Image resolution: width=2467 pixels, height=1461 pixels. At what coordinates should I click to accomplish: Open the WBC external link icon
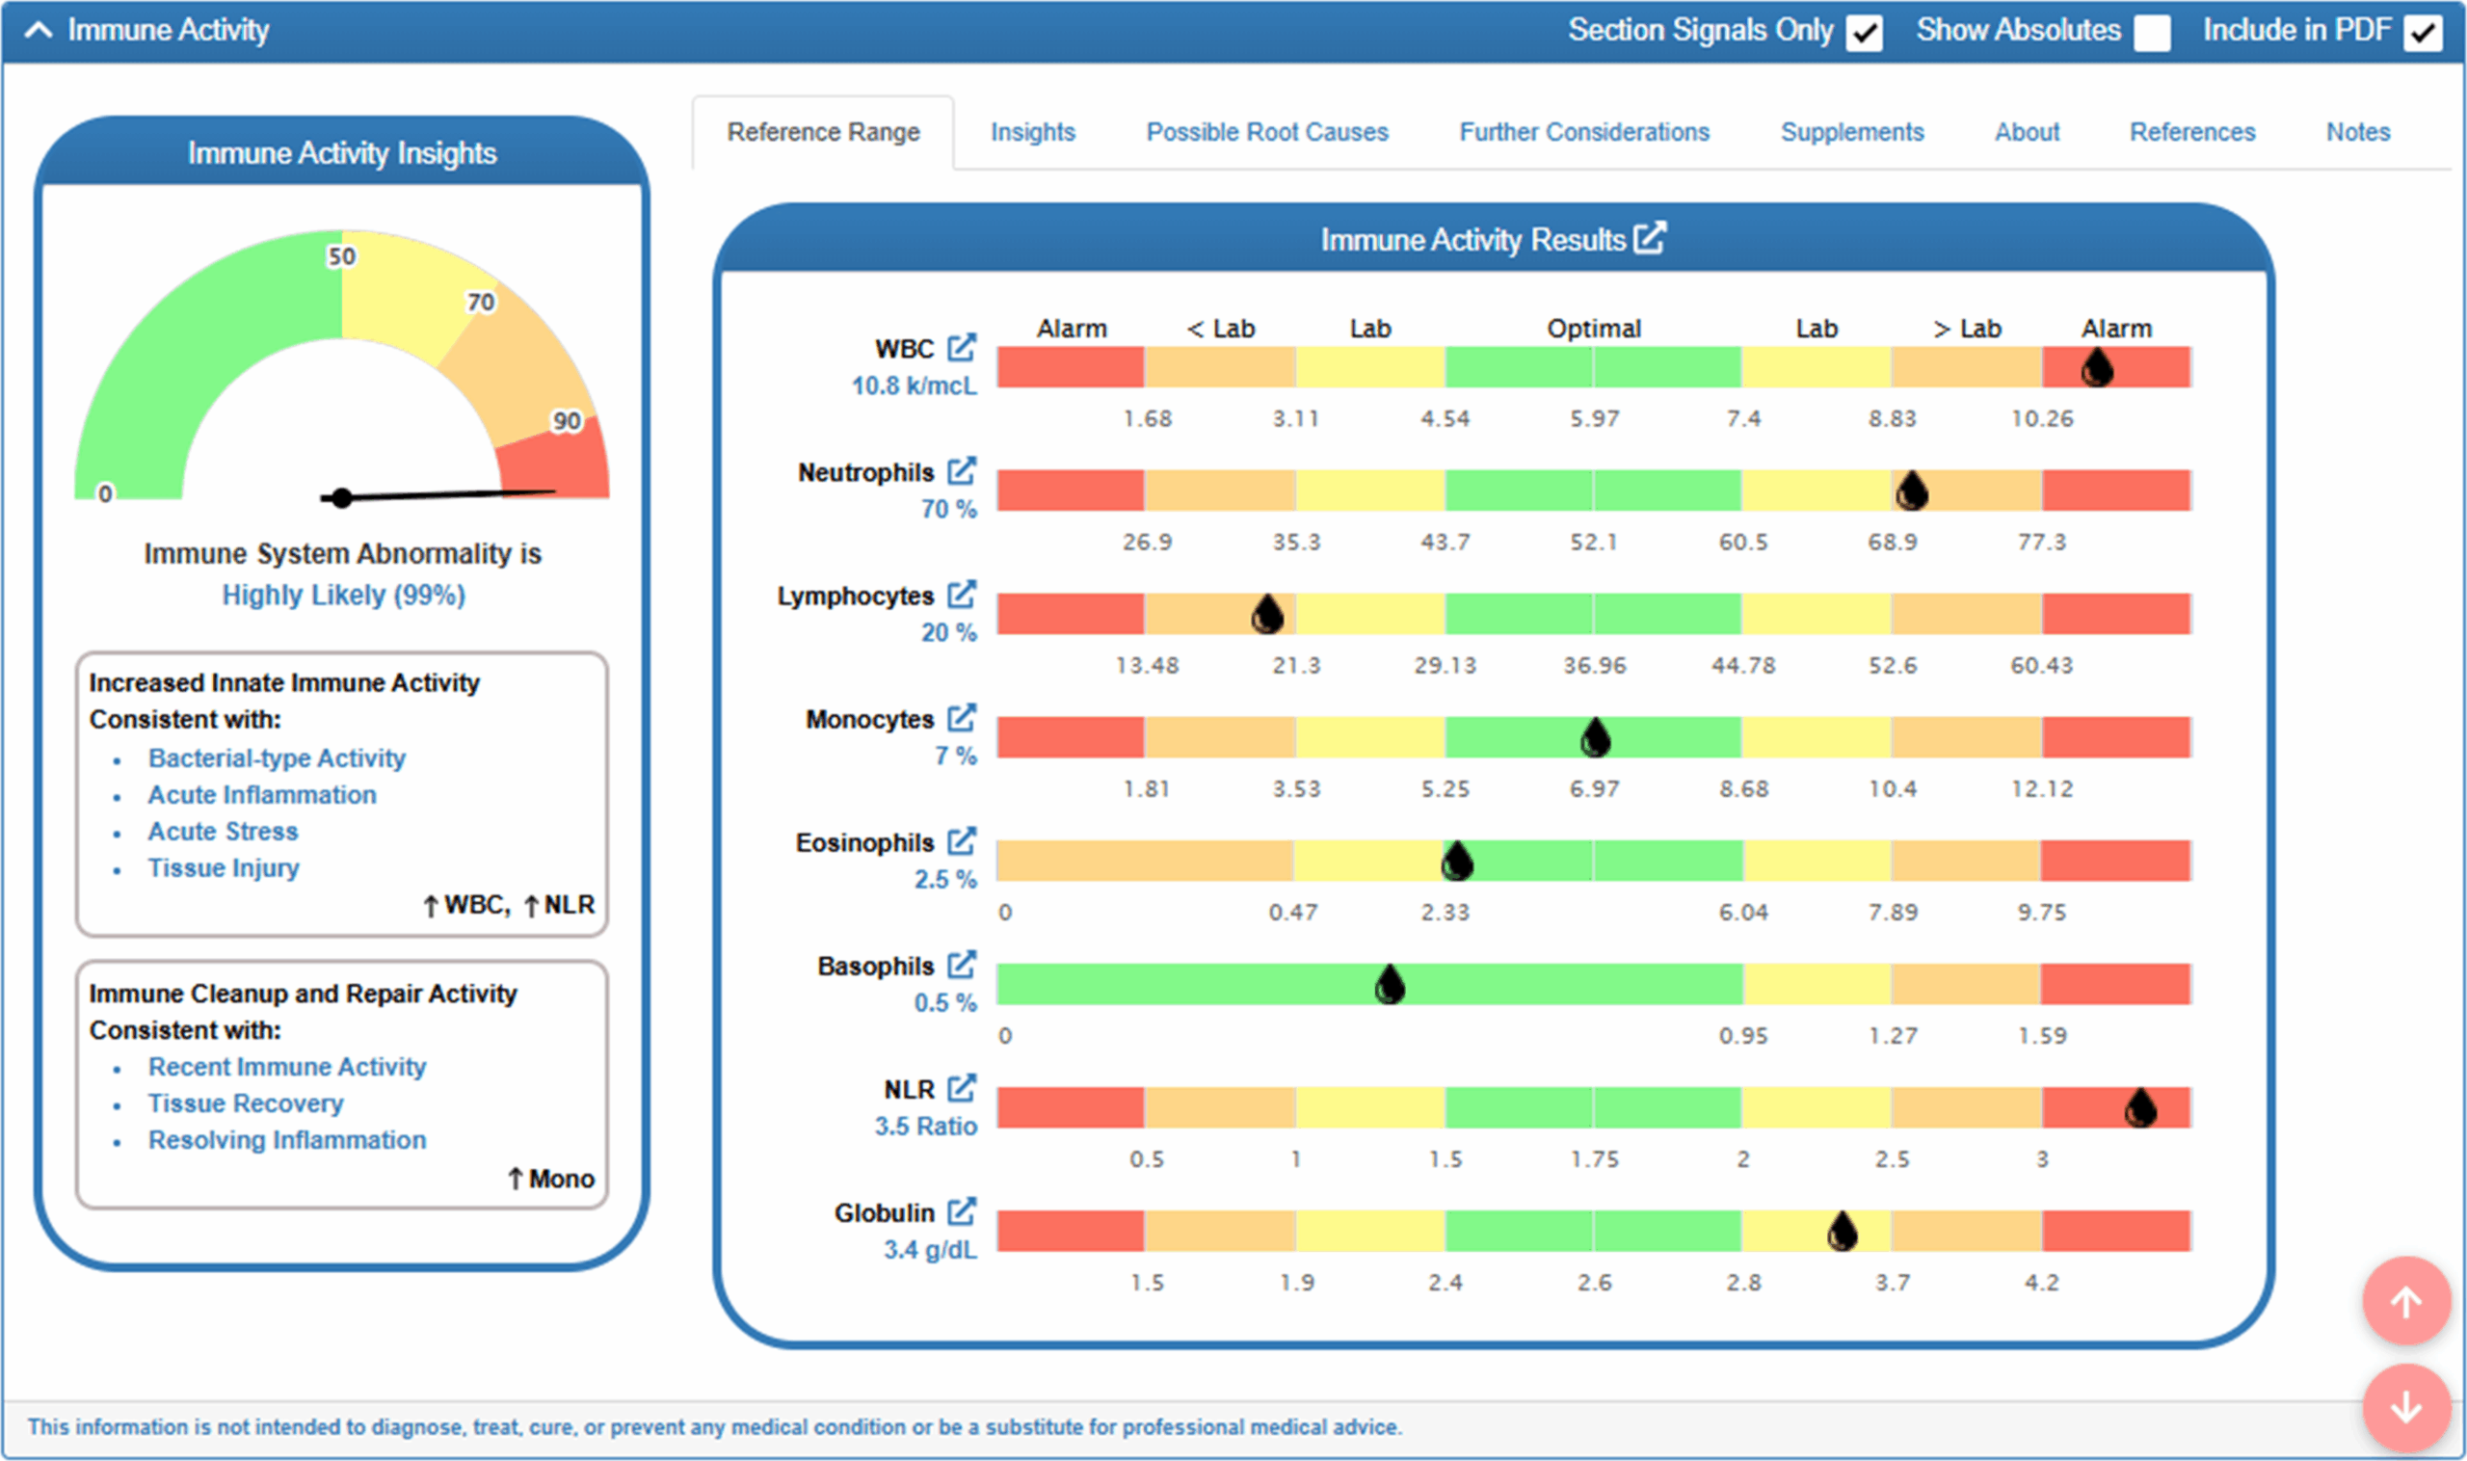click(x=961, y=348)
